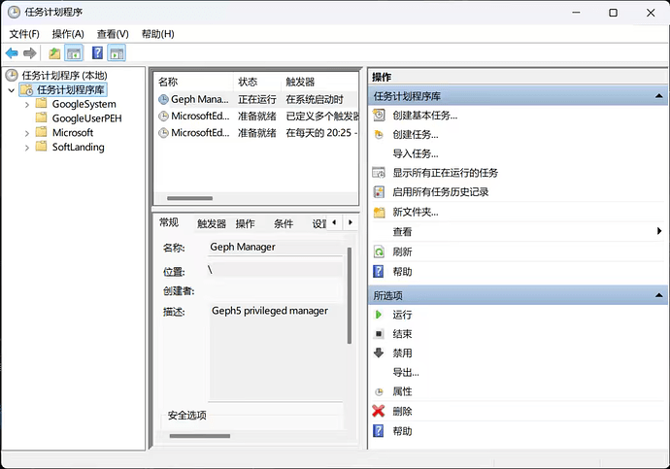Screen dimensions: 670x469
Task: Select the MicrosoftEd... task at 20:25
Action: (256, 133)
